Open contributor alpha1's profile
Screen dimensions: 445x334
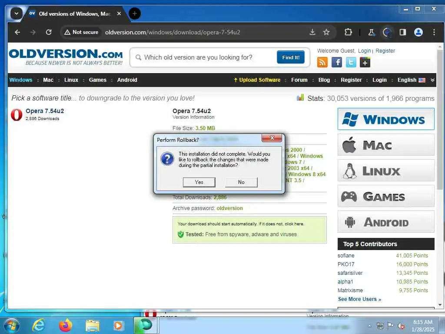pos(345,282)
